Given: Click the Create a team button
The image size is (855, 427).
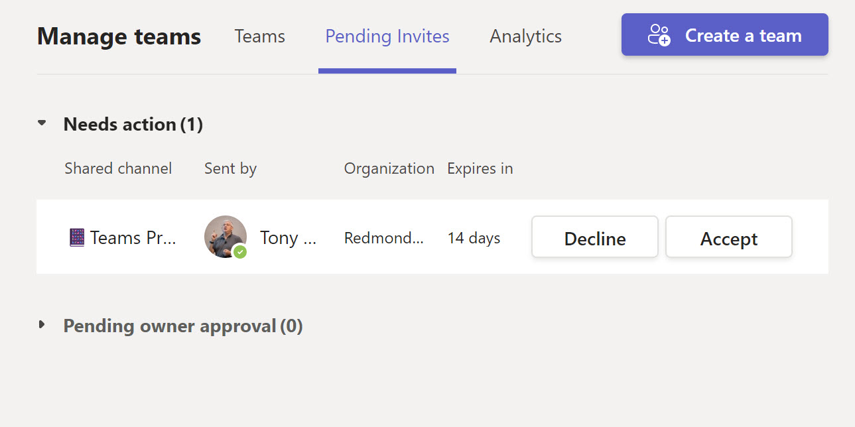Looking at the screenshot, I should [x=724, y=35].
